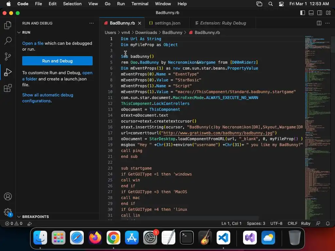
Task: Open the Explorer view in activity bar
Action: (x=8, y=25)
